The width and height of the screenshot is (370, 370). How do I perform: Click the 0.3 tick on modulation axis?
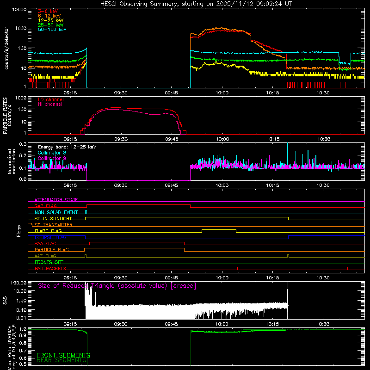coord(23,144)
